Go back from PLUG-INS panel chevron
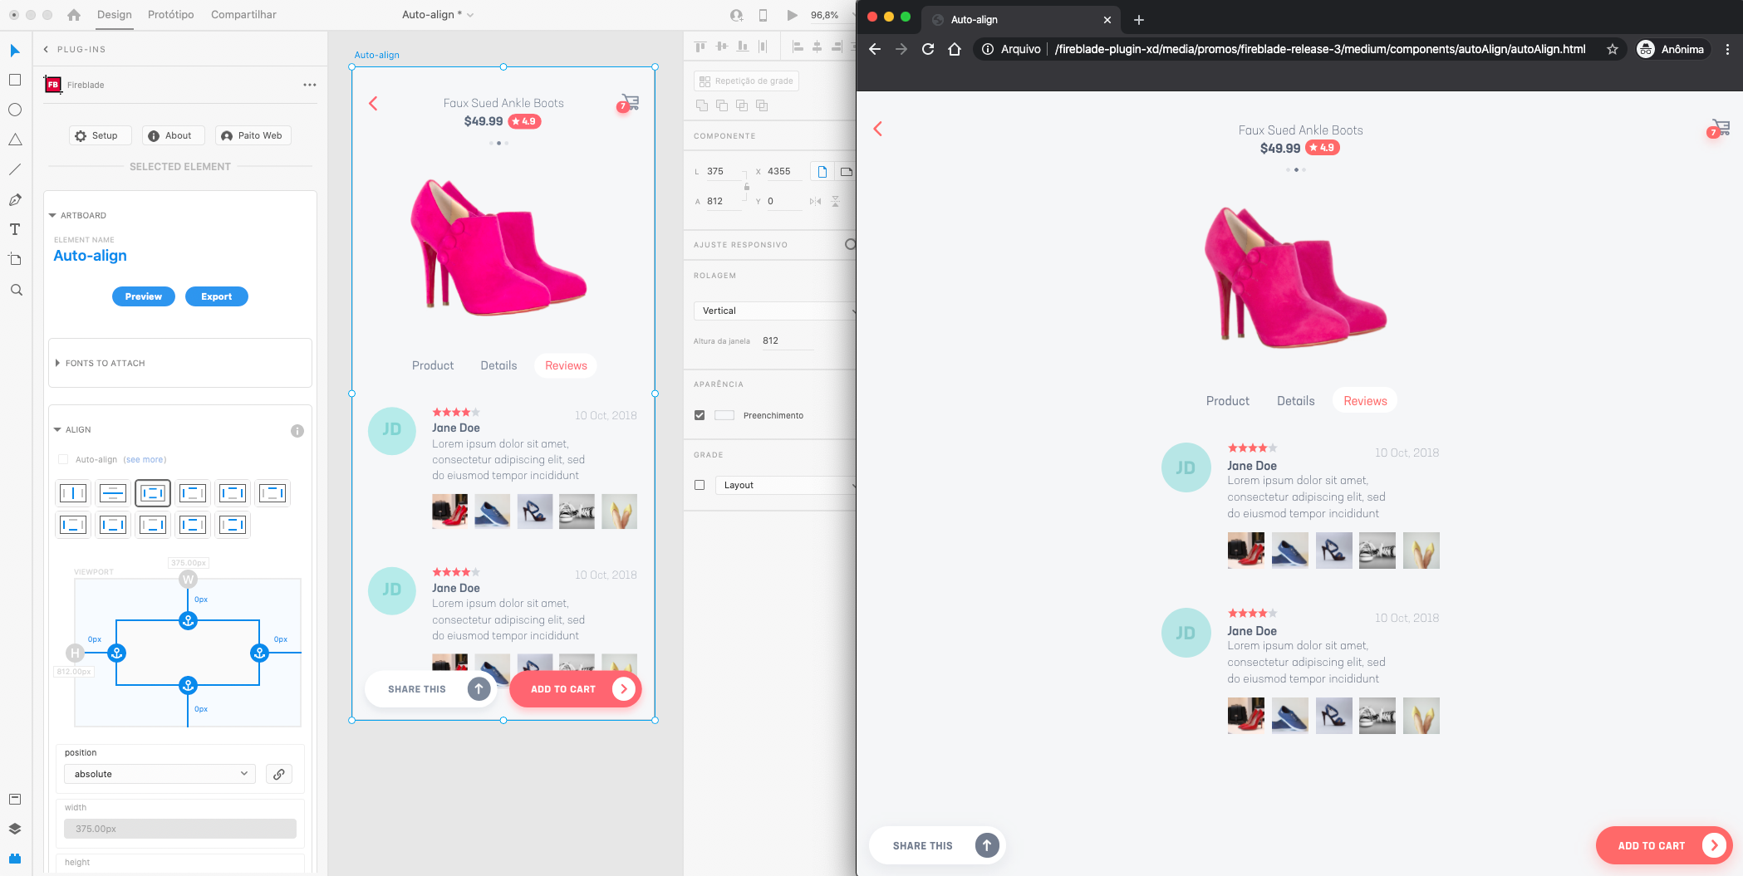Screen dimensions: 1743x876 [47, 49]
